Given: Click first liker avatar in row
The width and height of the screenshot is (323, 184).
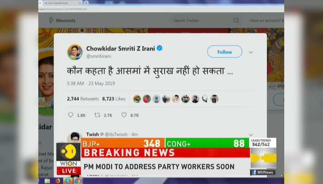Looking at the screenshot, I should pos(137,99).
